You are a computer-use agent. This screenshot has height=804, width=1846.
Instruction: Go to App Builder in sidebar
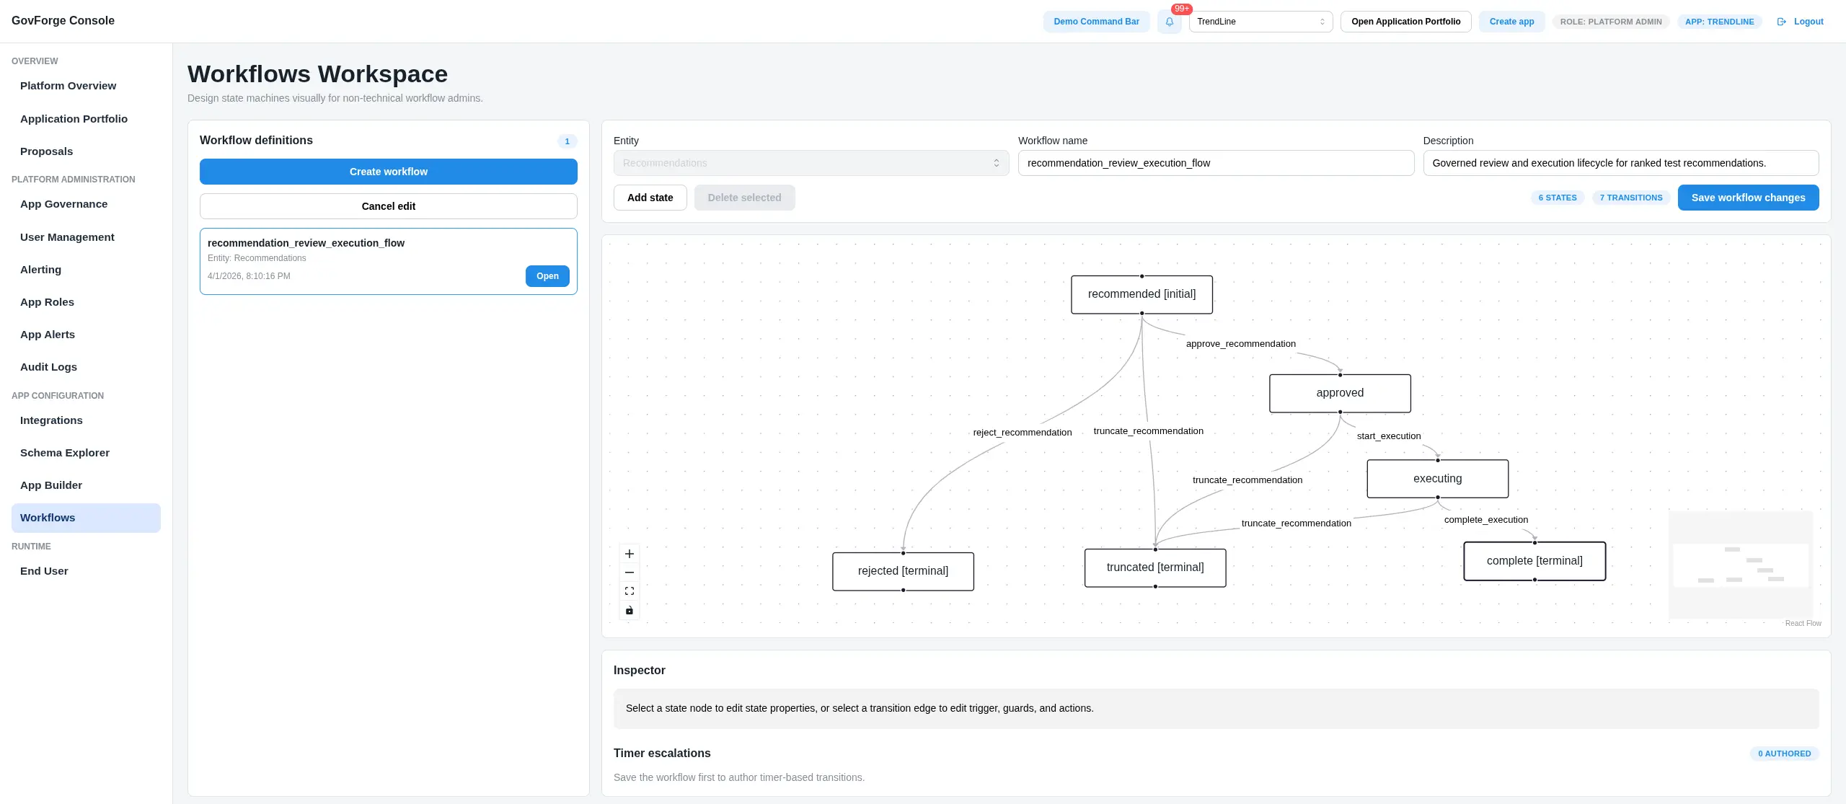click(x=86, y=485)
